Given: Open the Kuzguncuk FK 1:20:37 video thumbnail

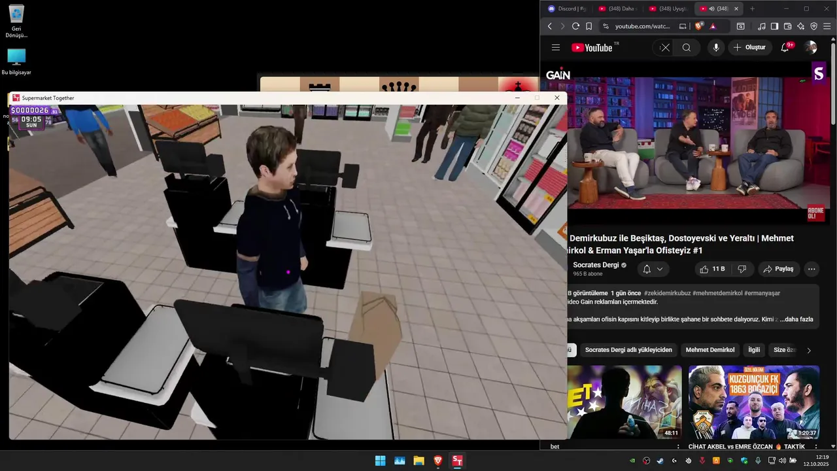Looking at the screenshot, I should pos(754,402).
